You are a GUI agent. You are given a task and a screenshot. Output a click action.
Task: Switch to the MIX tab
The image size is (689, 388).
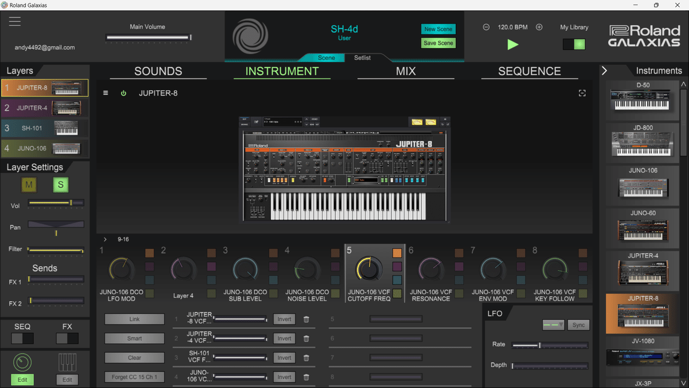pos(406,71)
